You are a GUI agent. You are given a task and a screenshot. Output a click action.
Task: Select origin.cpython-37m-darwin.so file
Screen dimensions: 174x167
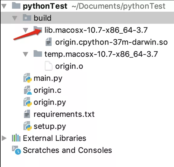click(111, 42)
